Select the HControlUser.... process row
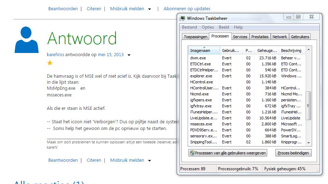 [247, 88]
